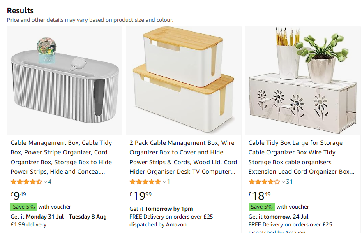This screenshot has width=362, height=233.
Task: Click Save 5% voucher badge under £9.49
Action: tap(23, 207)
